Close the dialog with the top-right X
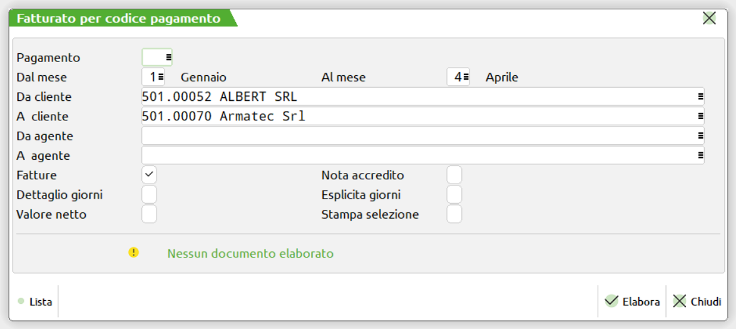This screenshot has width=736, height=329. pos(709,18)
